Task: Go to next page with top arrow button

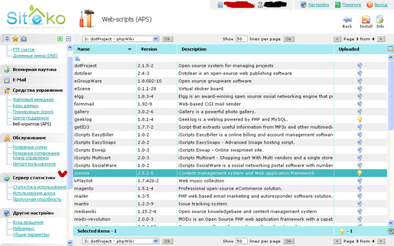Action: click(381, 39)
